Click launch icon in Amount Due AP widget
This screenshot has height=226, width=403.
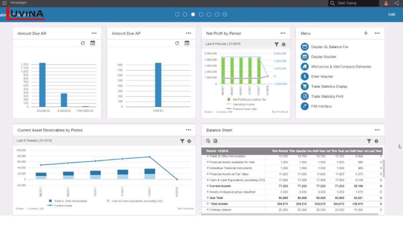tap(187, 43)
